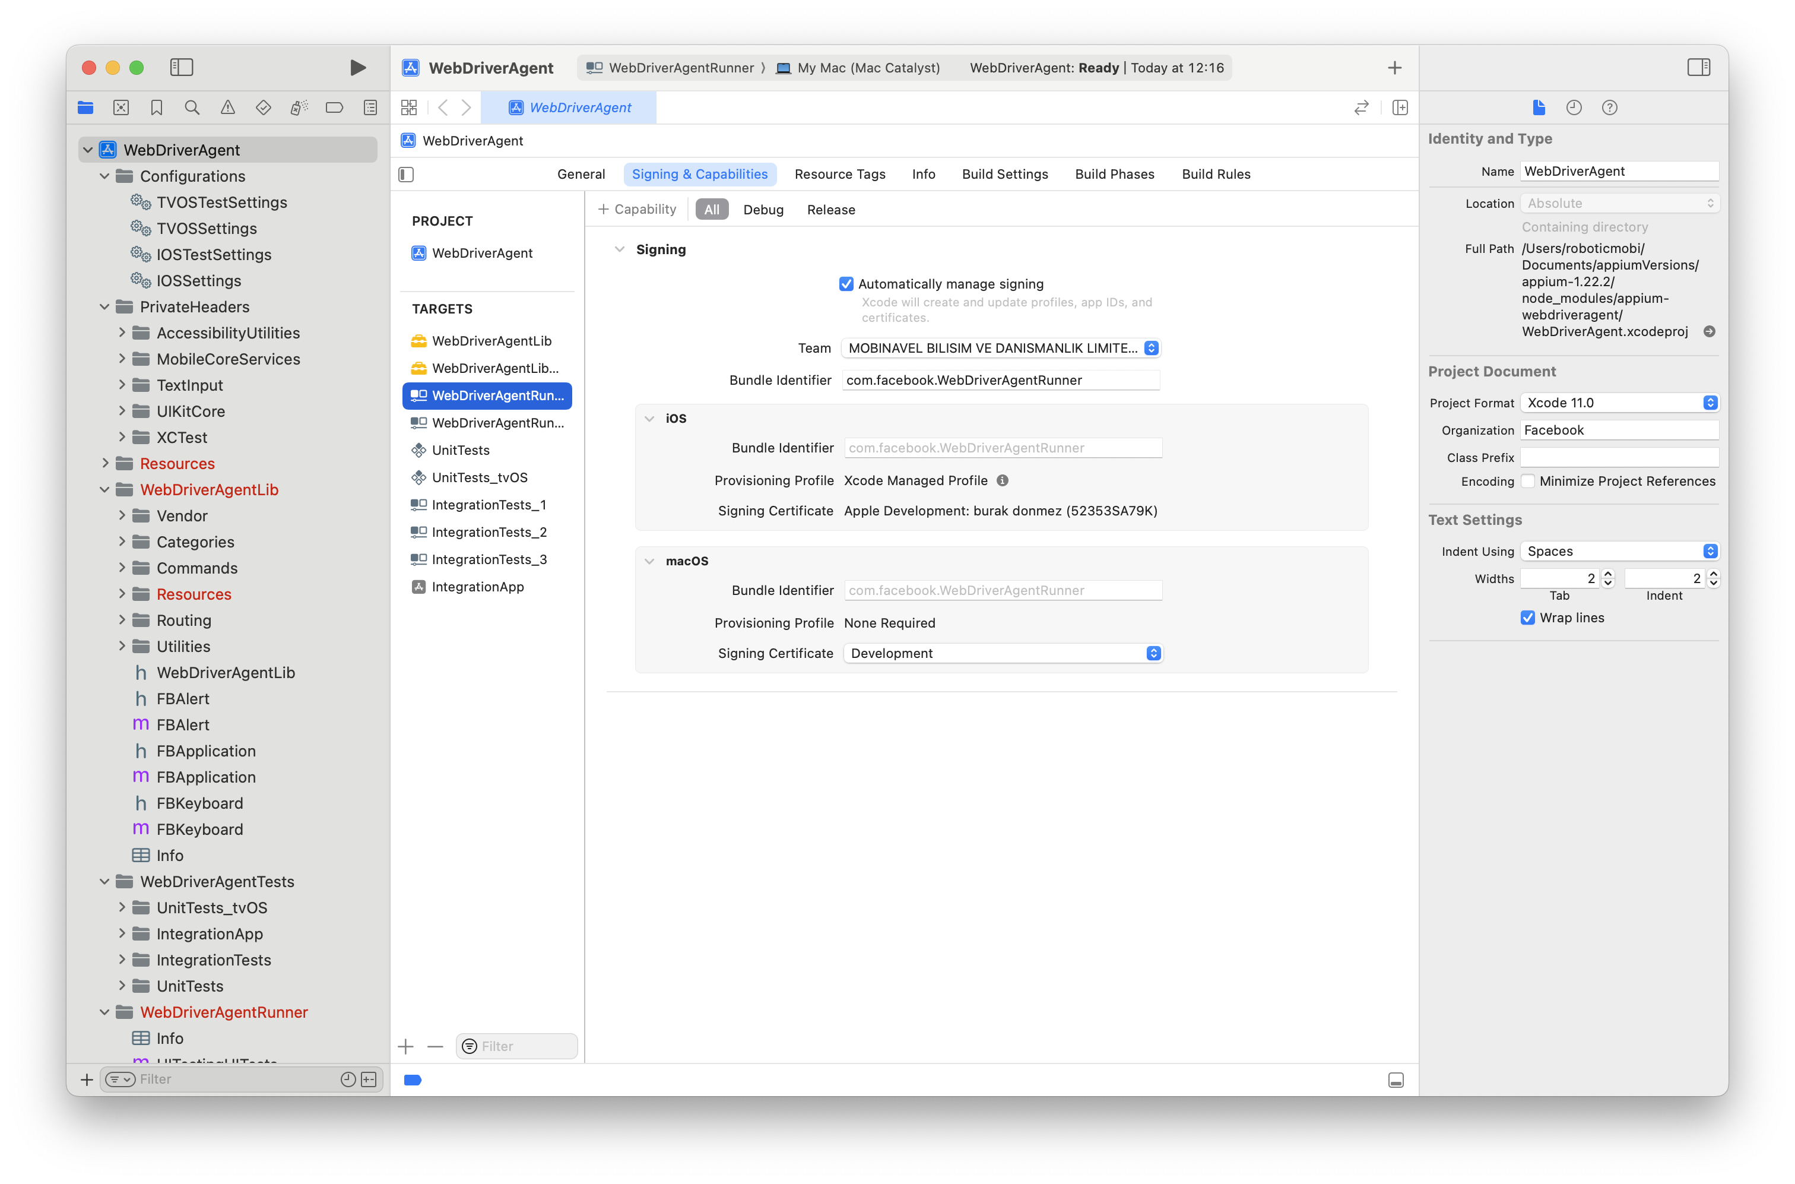Select the WebDriverAgentRunner scheme
The width and height of the screenshot is (1795, 1184).
click(x=672, y=68)
